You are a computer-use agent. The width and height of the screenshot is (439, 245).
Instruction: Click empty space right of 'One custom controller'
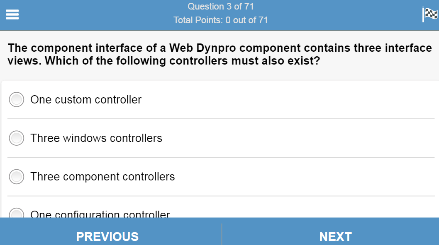point(290,100)
